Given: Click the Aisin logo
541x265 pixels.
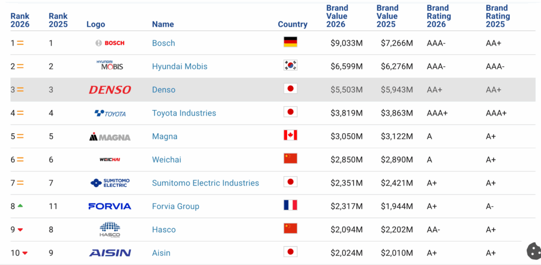Looking at the screenshot, I should pyautogui.click(x=110, y=253).
